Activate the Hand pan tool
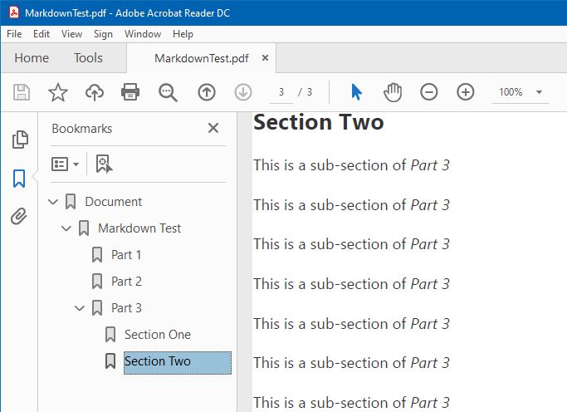 click(393, 92)
